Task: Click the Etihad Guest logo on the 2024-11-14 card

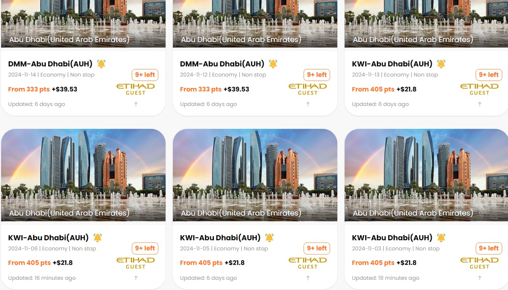Action: pos(135,89)
